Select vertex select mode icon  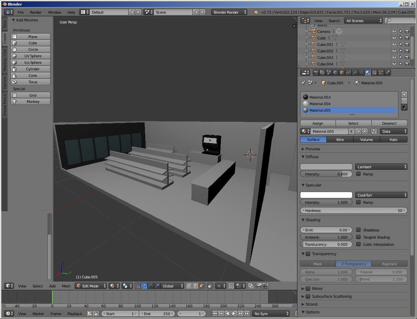tap(189, 286)
